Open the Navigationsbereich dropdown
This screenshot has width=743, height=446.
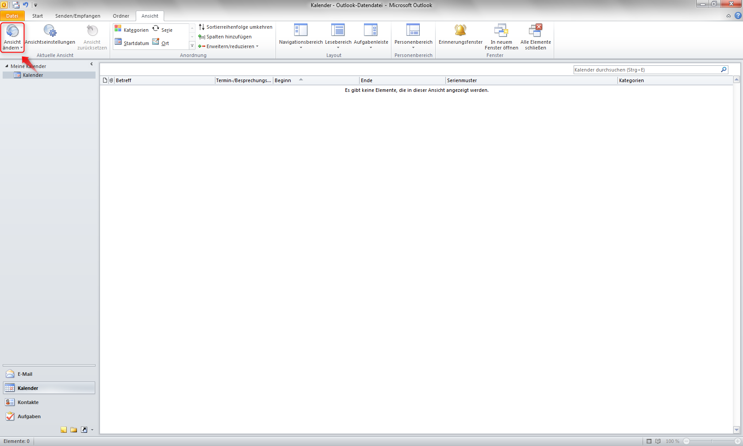pyautogui.click(x=301, y=37)
